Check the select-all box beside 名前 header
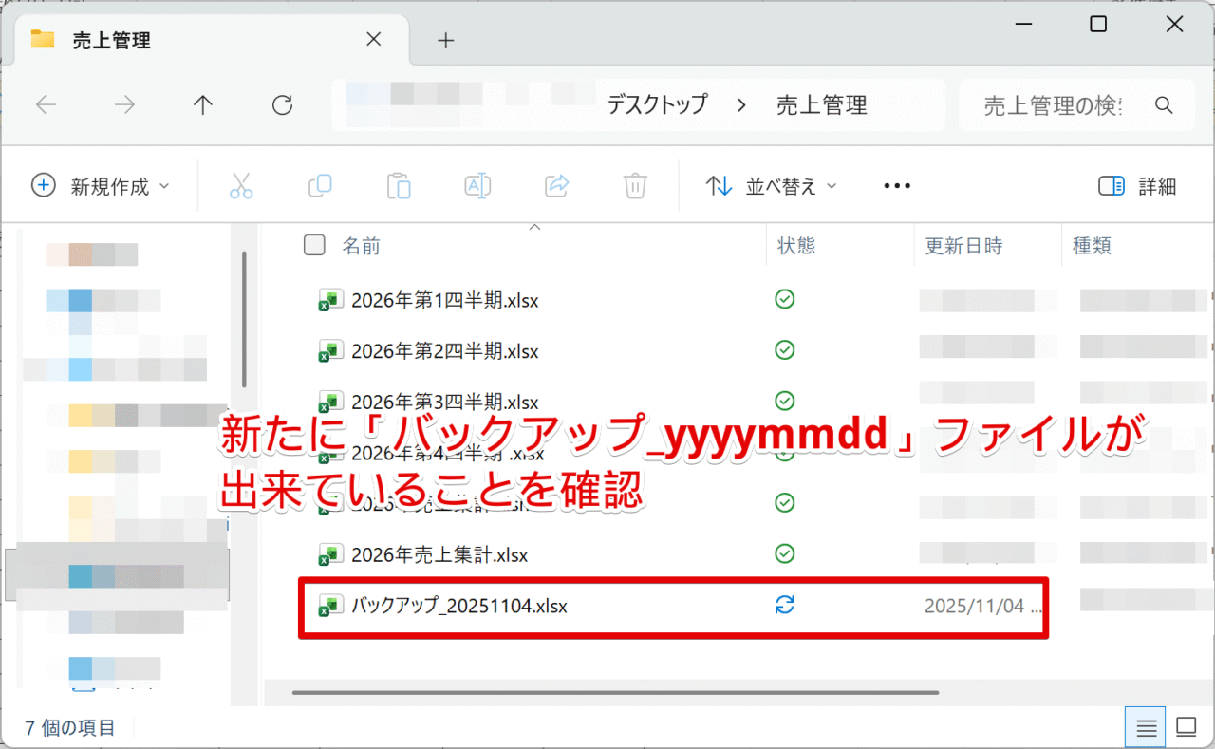The height and width of the screenshot is (749, 1215). tap(313, 245)
